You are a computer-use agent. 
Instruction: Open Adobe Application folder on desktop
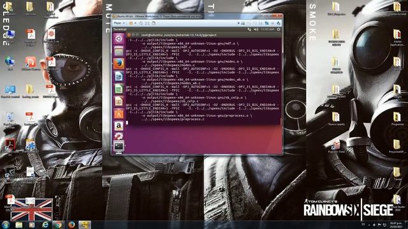[x=397, y=38]
